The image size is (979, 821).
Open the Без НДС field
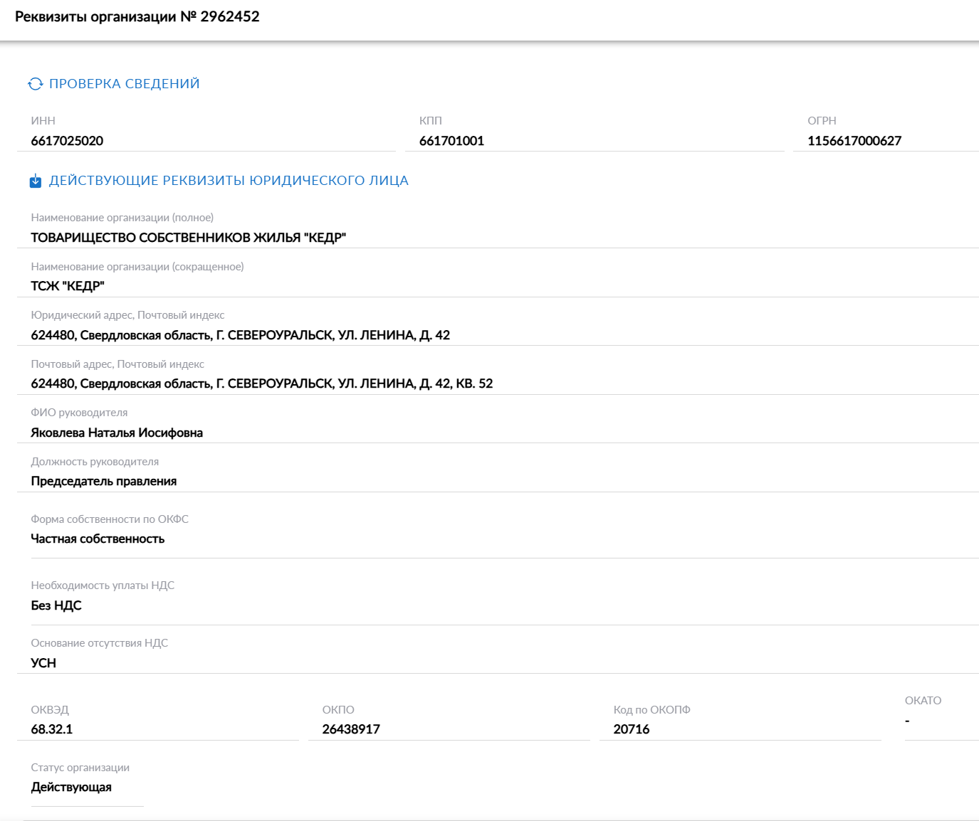56,605
